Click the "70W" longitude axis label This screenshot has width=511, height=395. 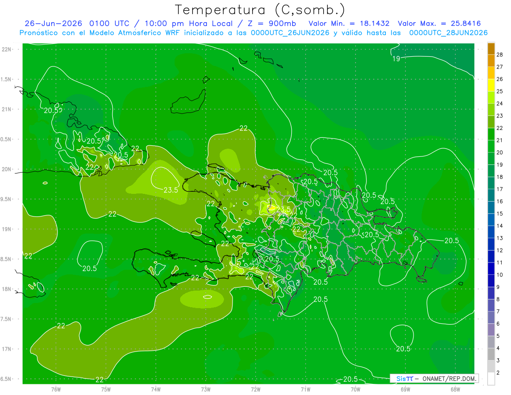[356, 389]
